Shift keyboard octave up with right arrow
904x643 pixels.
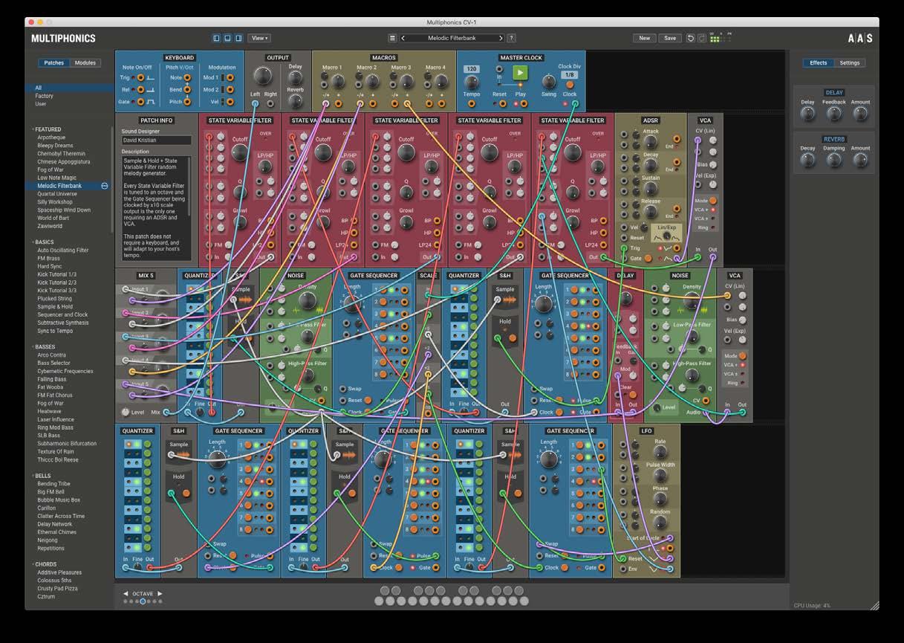160,594
